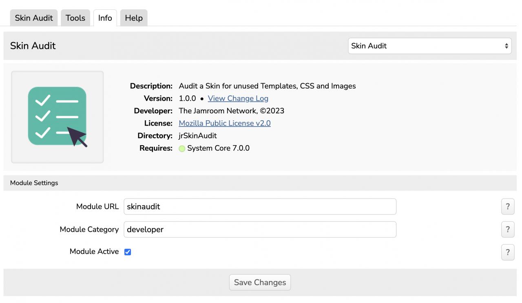Toggle the Module Active checkbox
This screenshot has height=303, width=522.
click(128, 252)
